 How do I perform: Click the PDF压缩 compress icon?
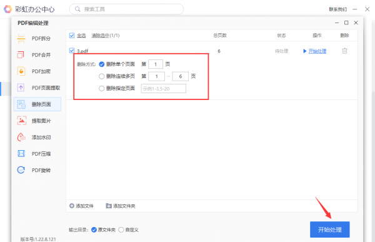pyautogui.click(x=21, y=153)
